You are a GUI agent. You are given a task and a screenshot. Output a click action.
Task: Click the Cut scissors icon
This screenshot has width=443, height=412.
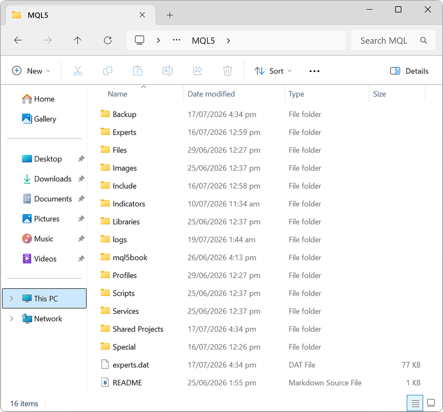(x=78, y=71)
